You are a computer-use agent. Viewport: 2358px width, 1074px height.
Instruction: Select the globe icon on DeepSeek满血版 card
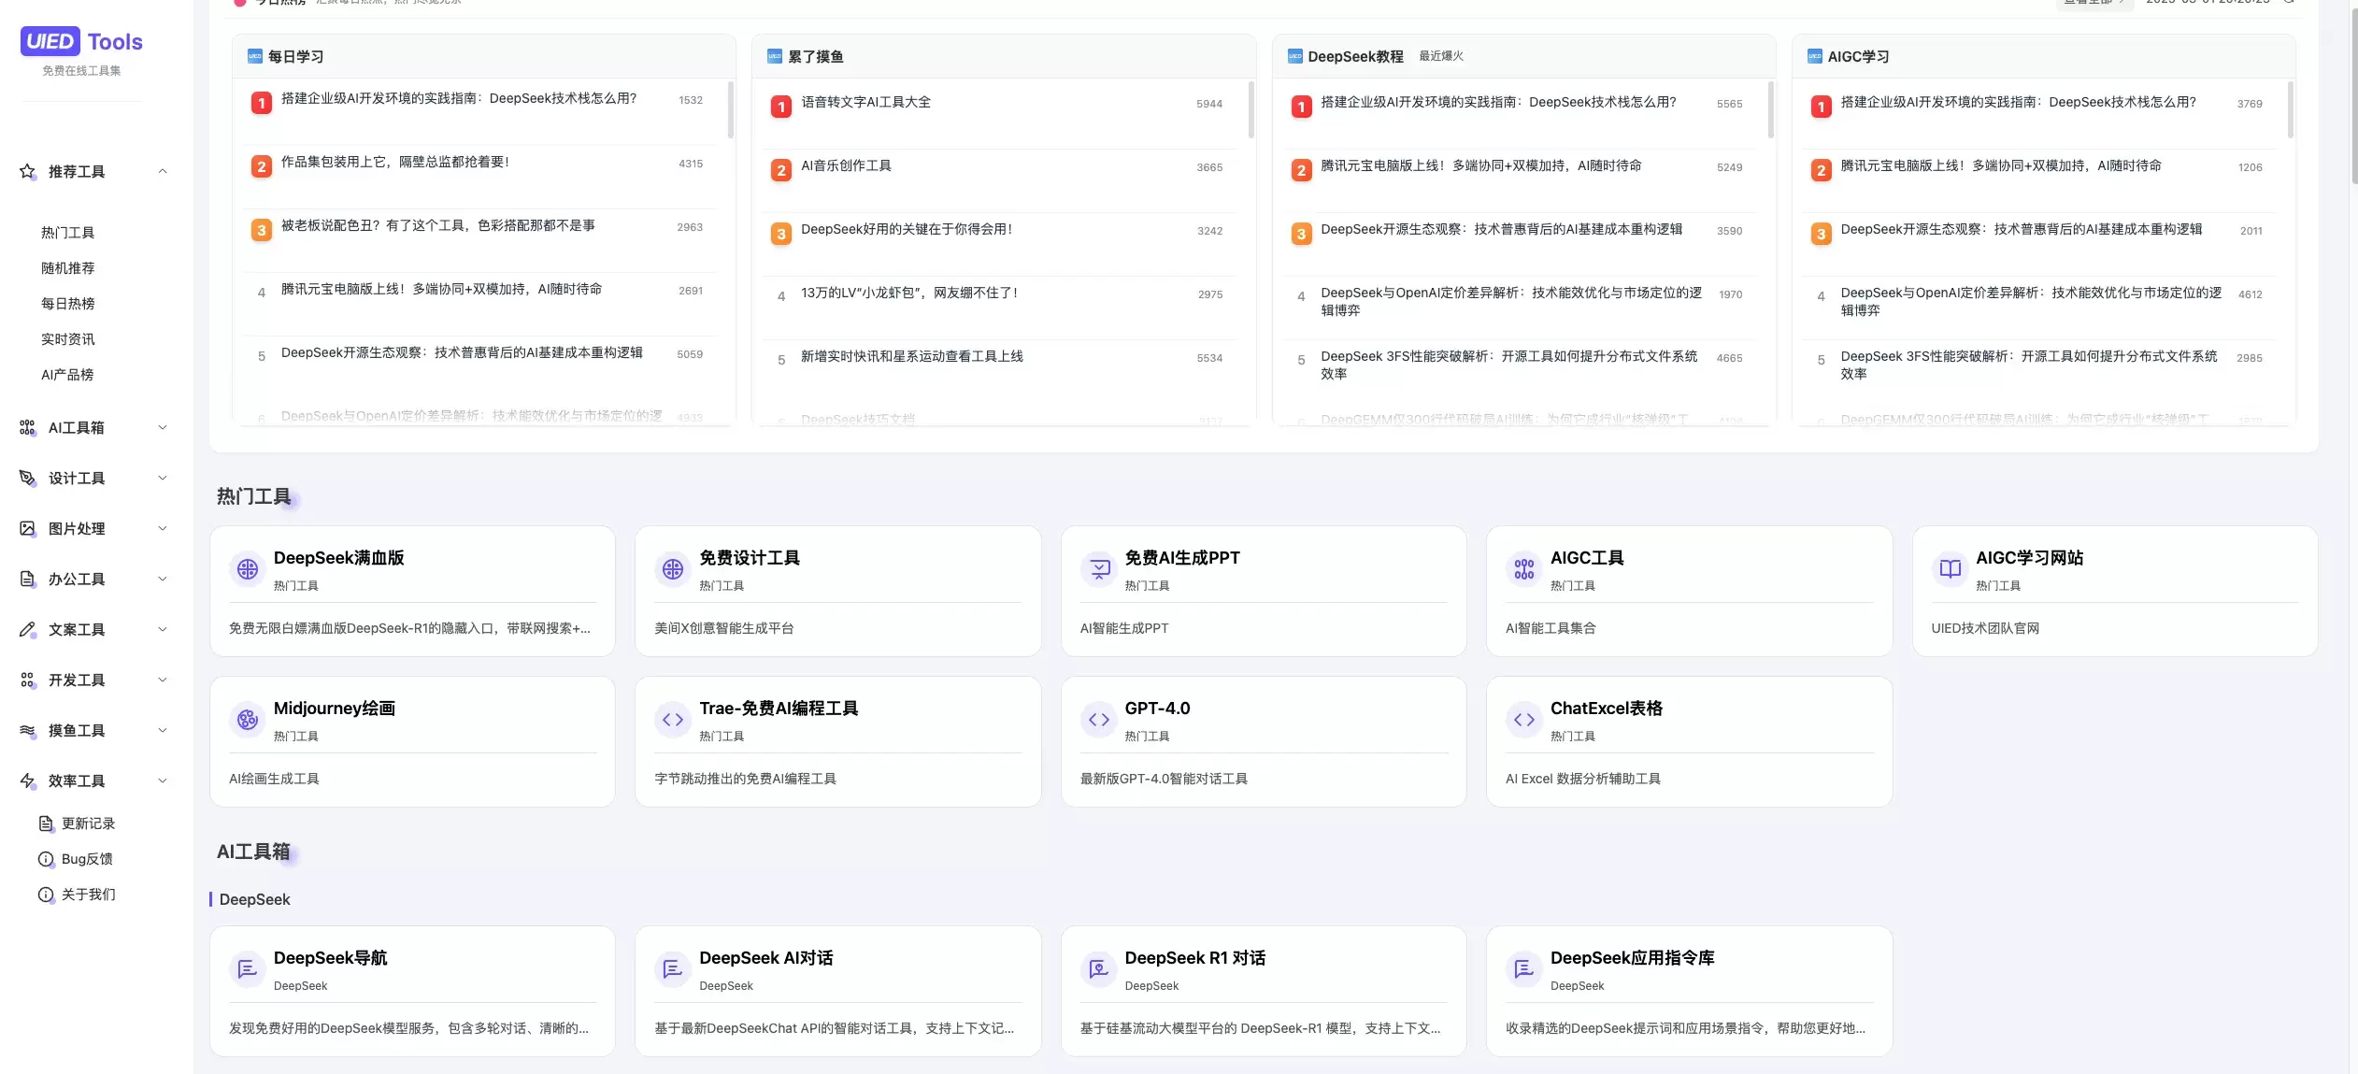coord(247,568)
